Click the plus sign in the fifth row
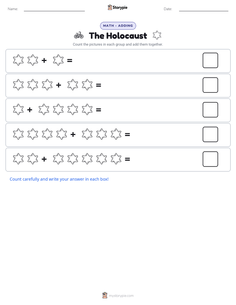 point(44,159)
